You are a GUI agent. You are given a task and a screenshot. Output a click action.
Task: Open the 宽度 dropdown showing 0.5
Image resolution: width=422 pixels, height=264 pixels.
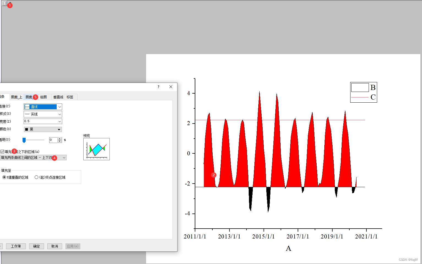click(x=43, y=121)
